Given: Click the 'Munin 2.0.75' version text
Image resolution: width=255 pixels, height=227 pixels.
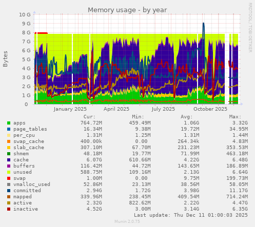Looking at the screenshot, I should click(x=127, y=221).
